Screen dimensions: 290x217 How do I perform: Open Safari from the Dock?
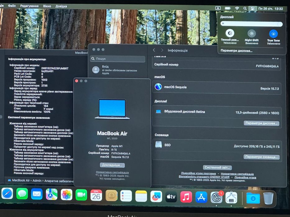pyautogui.click(x=7, y=194)
